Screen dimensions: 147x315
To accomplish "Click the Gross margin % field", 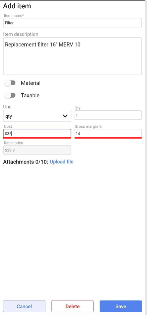I will (x=108, y=133).
